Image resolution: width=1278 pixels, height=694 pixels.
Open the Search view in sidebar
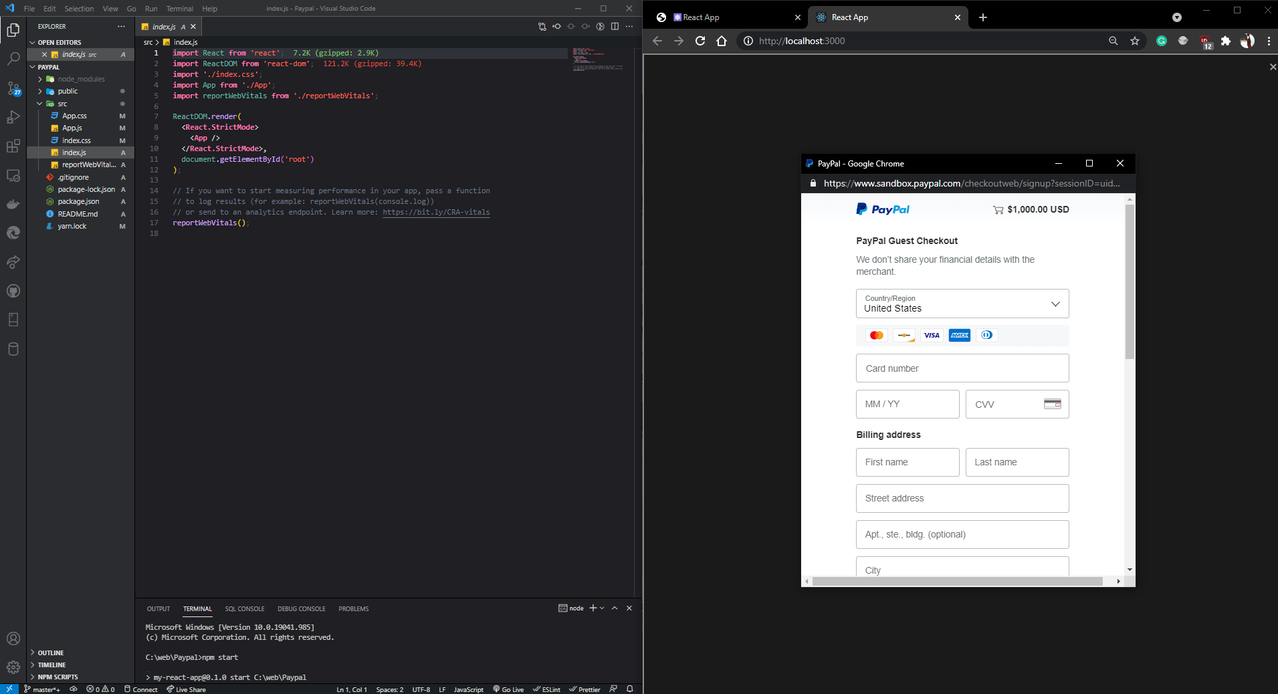13,59
